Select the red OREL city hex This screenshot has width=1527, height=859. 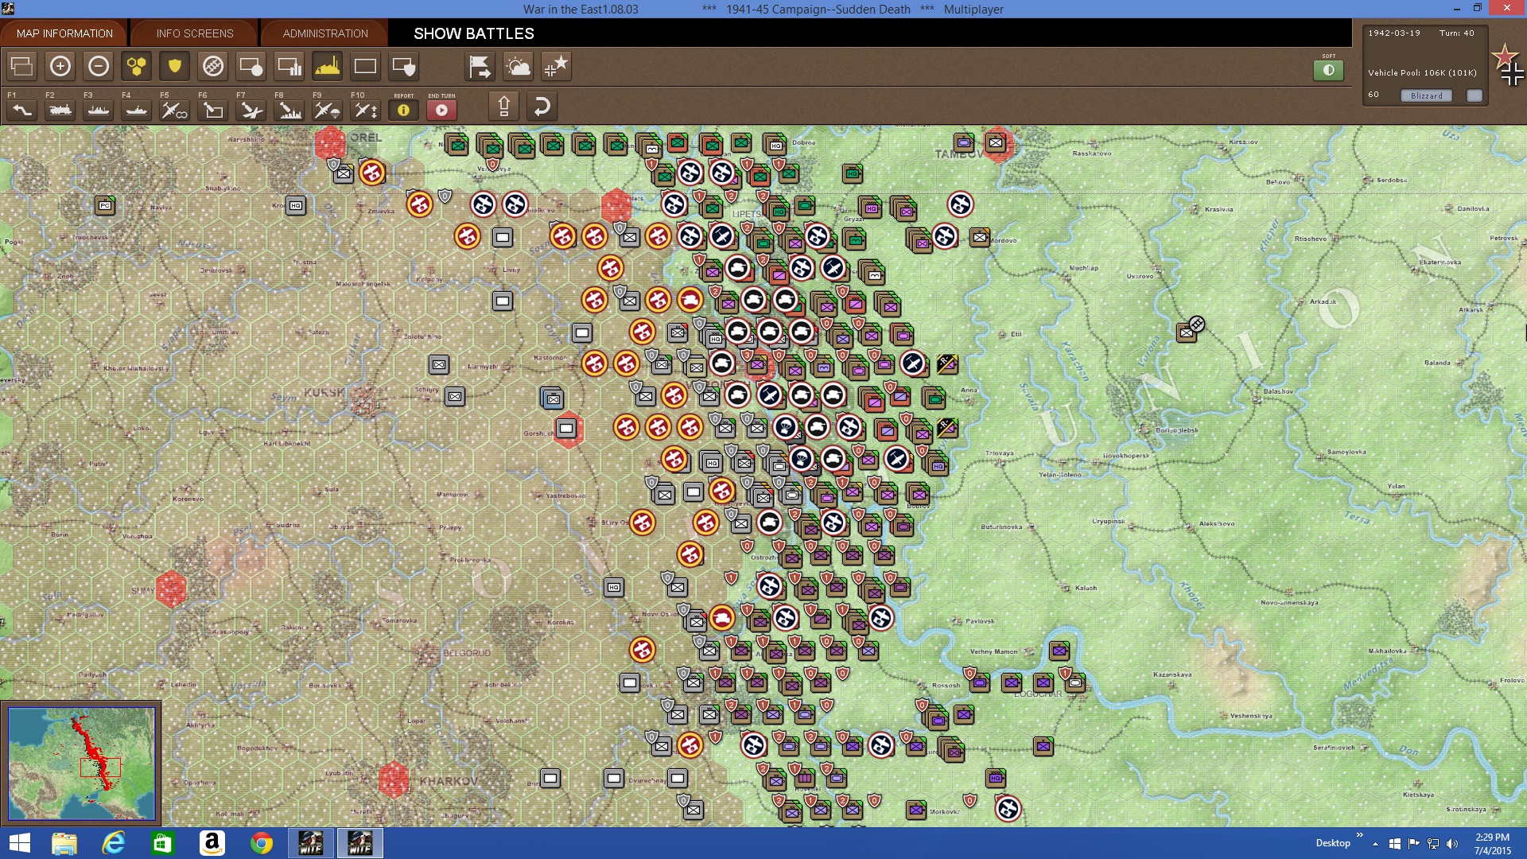330,142
